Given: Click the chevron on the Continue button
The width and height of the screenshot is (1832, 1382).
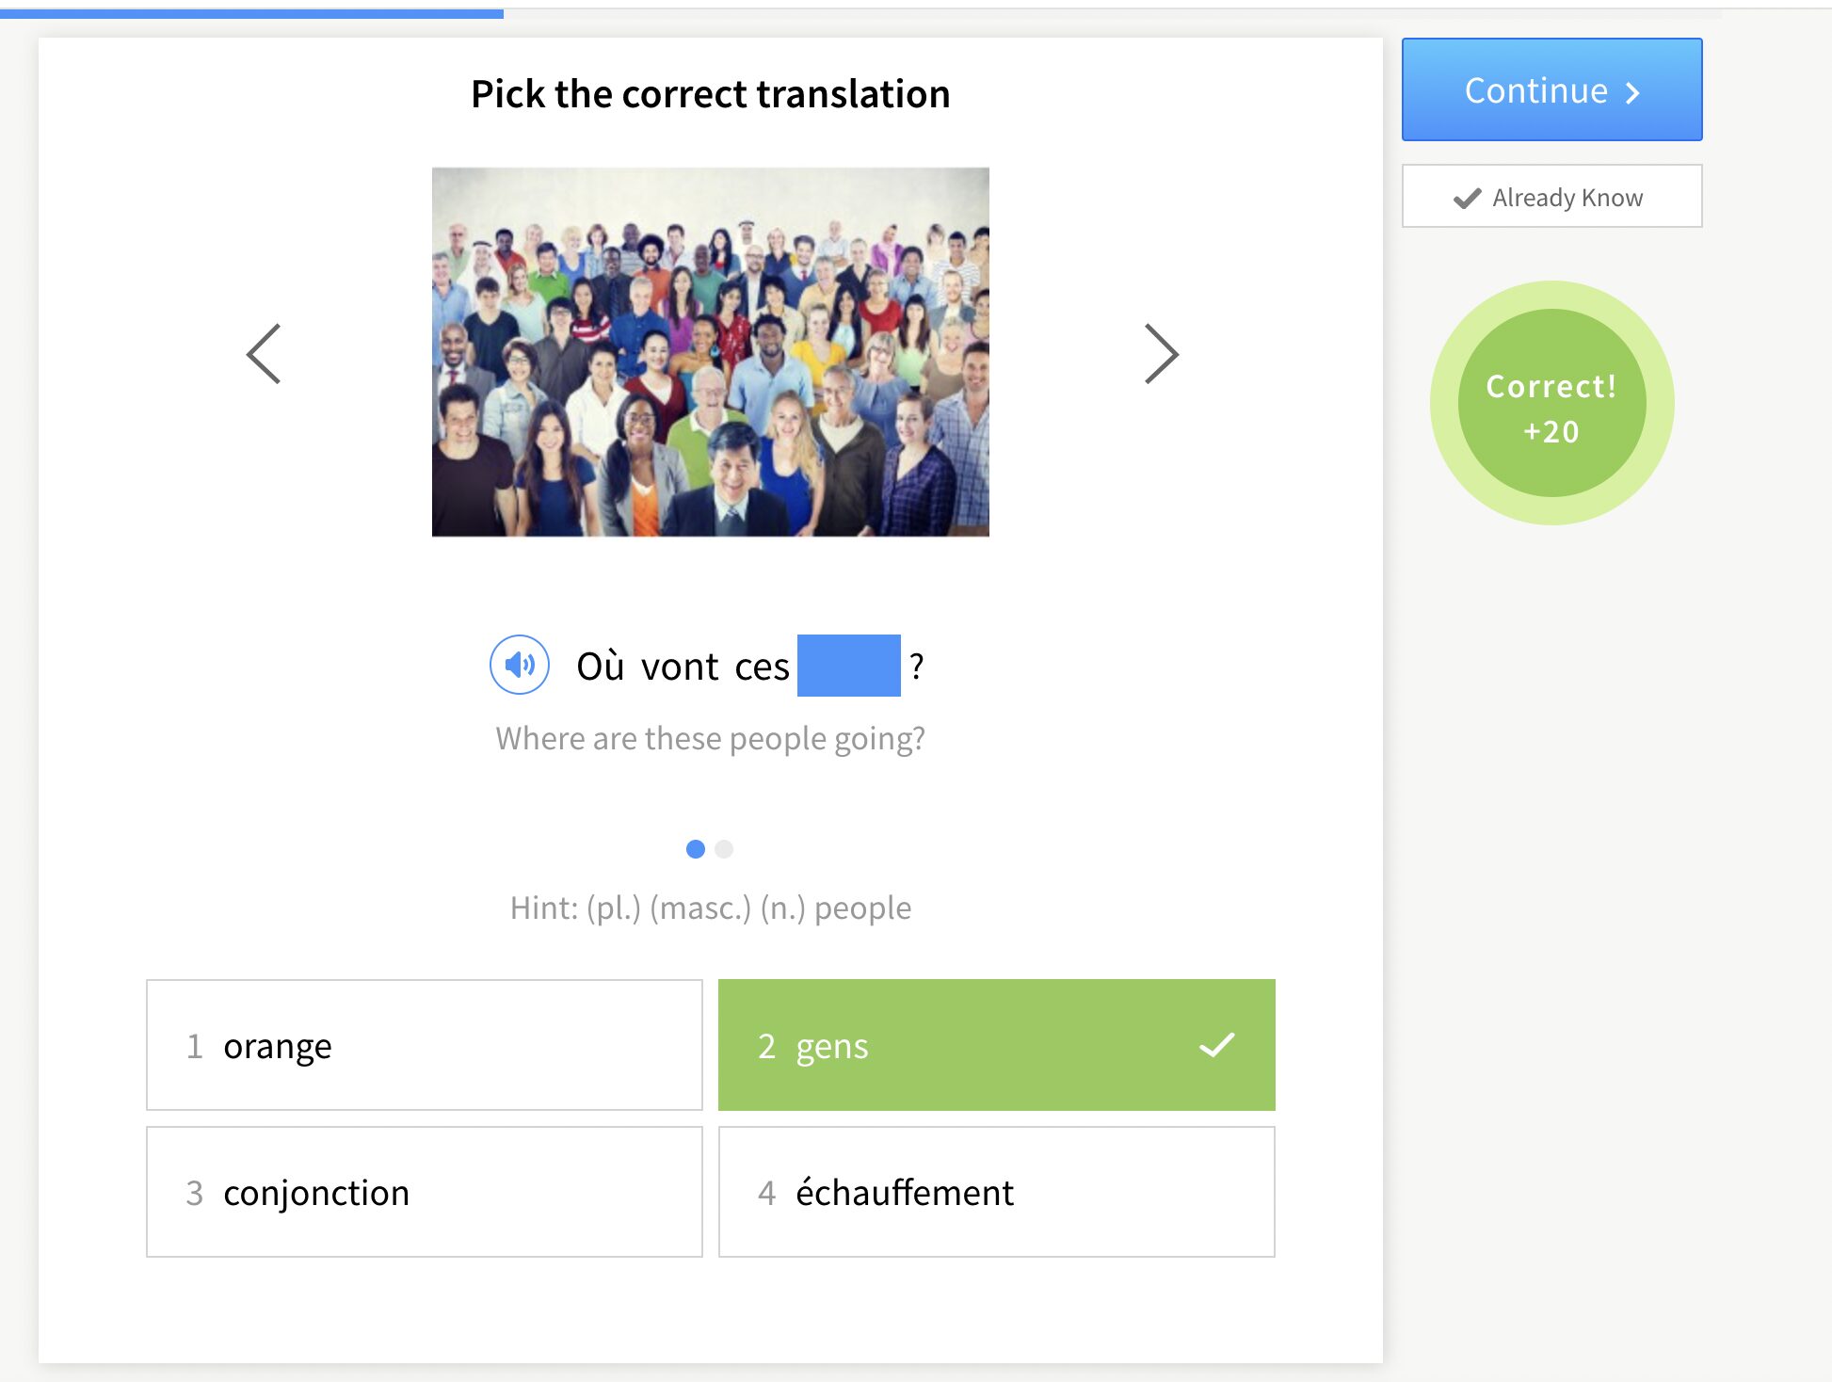Looking at the screenshot, I should (1632, 92).
